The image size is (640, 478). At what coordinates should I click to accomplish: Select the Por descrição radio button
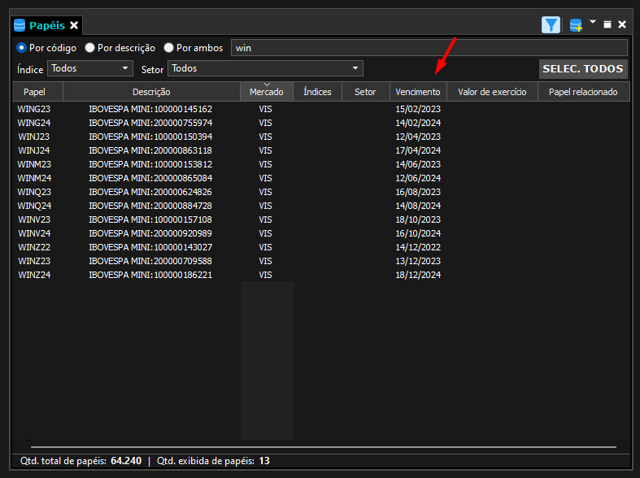pos(89,48)
